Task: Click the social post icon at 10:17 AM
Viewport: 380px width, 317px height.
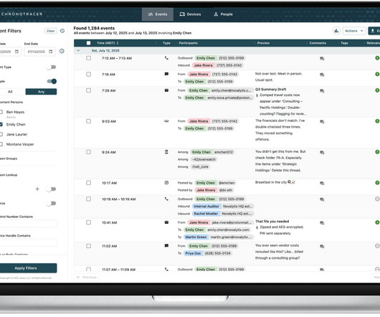Action: point(166,183)
